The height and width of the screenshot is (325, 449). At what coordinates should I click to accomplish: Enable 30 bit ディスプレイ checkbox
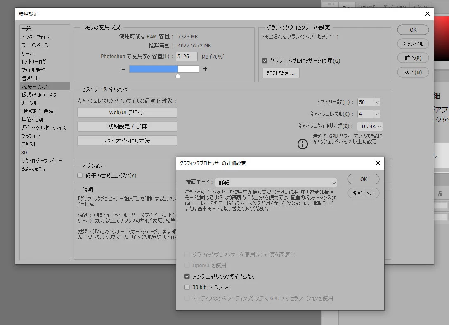187,287
